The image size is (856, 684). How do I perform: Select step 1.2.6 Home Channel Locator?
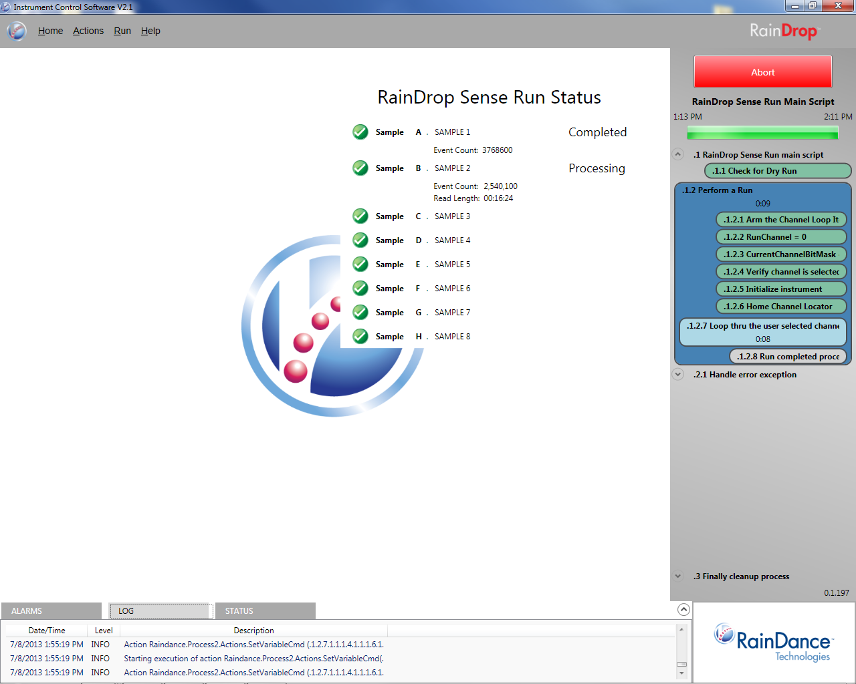tap(781, 307)
